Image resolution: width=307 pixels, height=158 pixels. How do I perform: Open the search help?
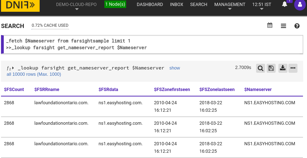[297, 26]
